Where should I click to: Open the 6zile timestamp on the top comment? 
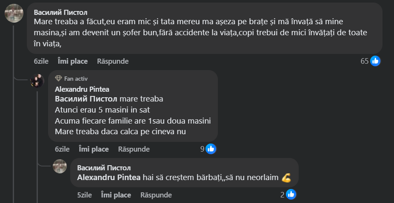[x=41, y=61]
